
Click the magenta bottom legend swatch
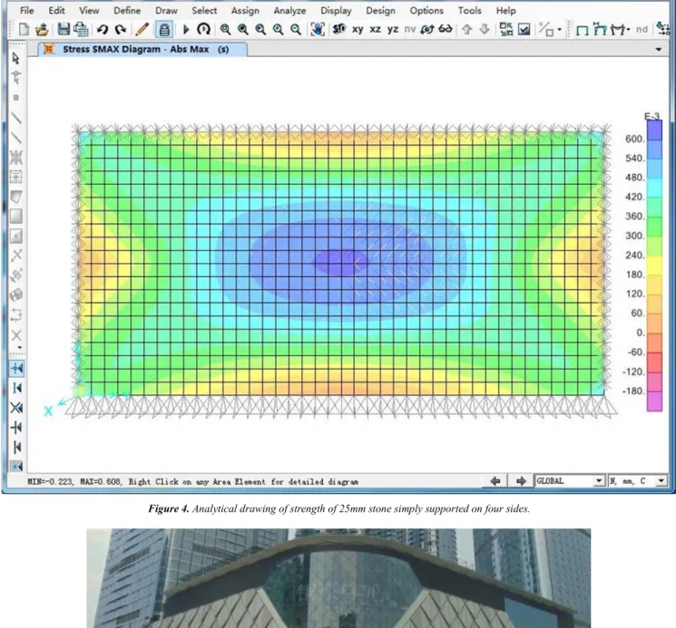click(654, 401)
